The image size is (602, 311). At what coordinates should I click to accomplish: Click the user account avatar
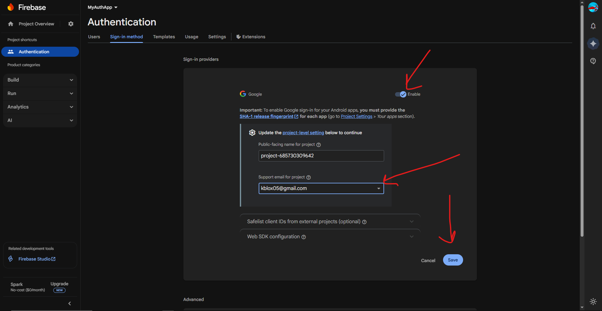[x=593, y=7]
